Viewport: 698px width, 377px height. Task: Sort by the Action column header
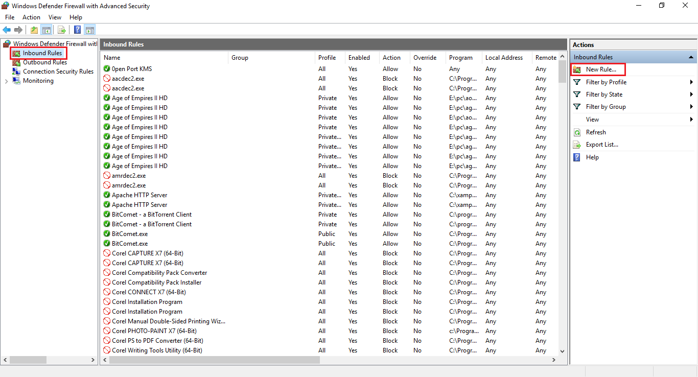tap(395, 58)
